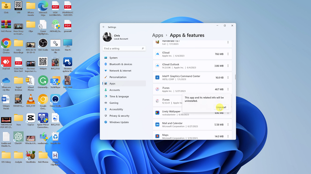Select the ChatGPT desktop shortcut

(19, 138)
